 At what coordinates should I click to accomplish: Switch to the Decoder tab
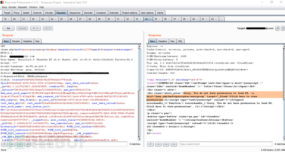tap(88, 13)
